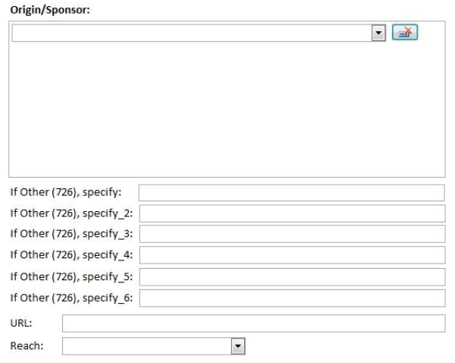Image resolution: width=455 pixels, height=363 pixels.
Task: Select the 'specify_3' text field
Action: [x=292, y=234]
